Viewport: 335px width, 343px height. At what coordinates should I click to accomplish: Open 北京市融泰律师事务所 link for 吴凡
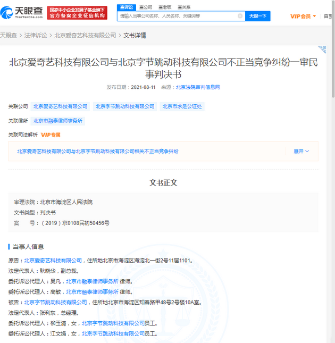[x=92, y=281]
